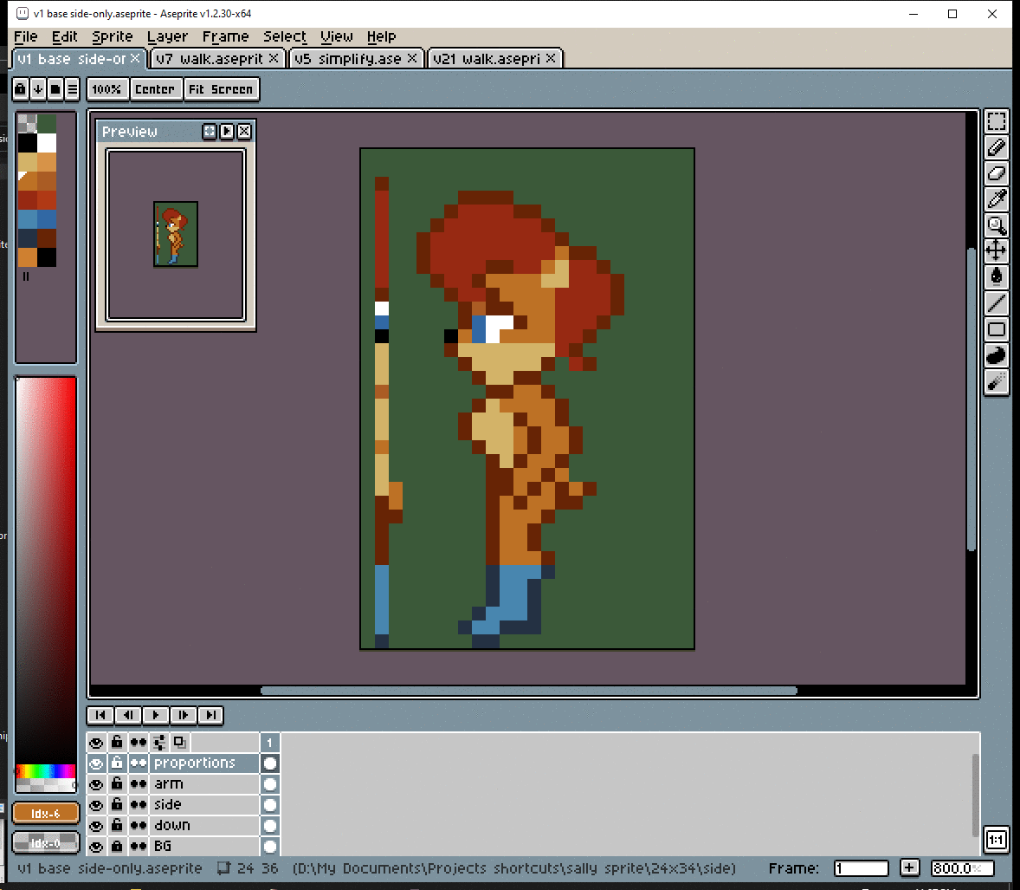Viewport: 1020px width, 890px height.
Task: Unlock the BG layer padlock
Action: tap(117, 846)
